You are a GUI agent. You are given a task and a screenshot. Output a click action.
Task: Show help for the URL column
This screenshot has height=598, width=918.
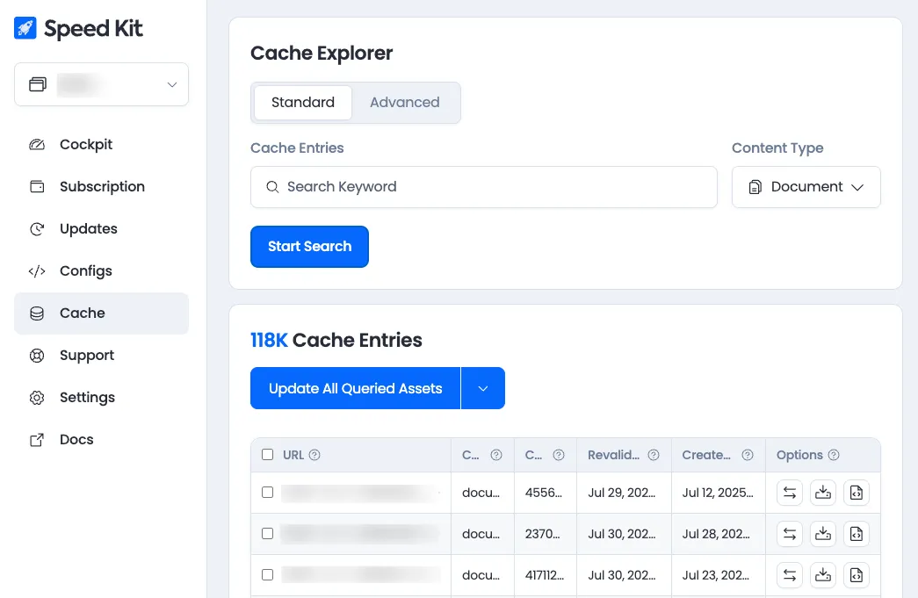pos(314,455)
